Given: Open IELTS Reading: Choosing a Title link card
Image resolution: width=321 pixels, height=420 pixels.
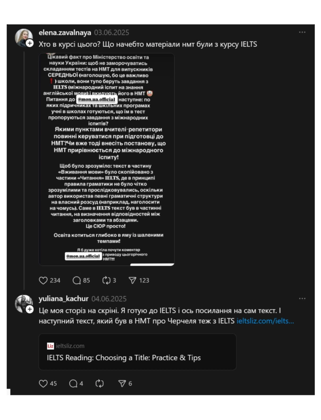Looking at the screenshot, I should tap(137, 352).
